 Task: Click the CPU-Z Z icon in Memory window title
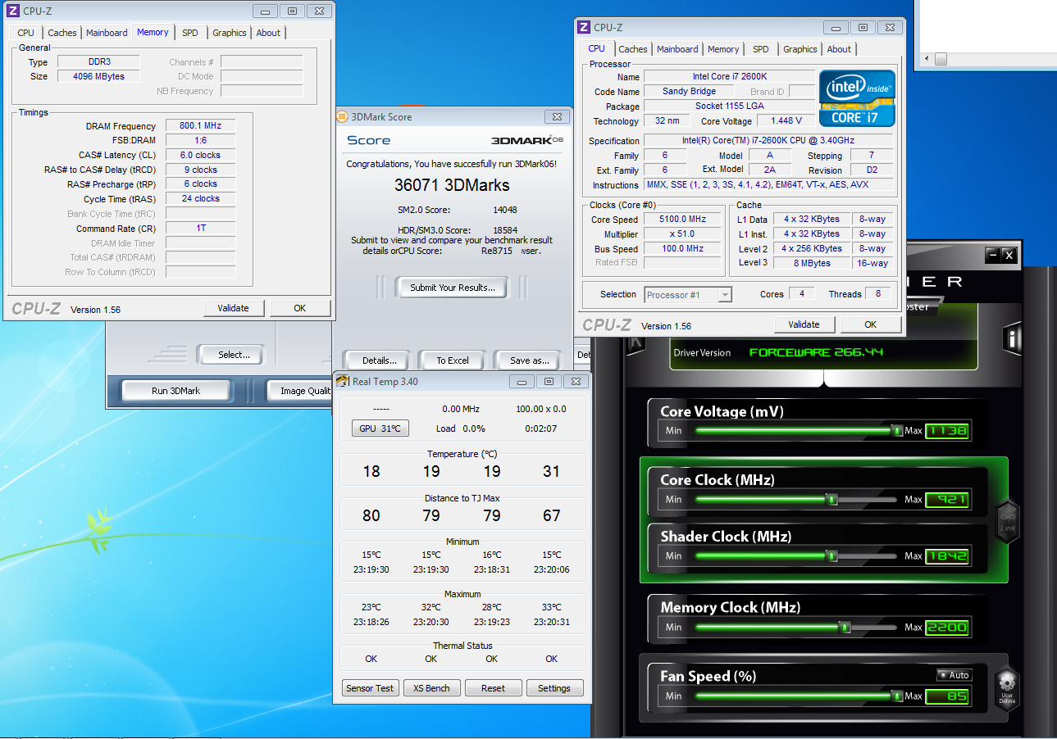coord(13,11)
